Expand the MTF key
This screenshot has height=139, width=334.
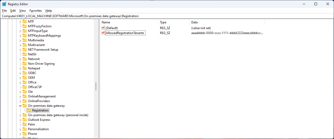tap(20, 22)
